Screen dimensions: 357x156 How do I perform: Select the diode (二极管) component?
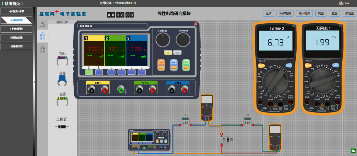click(62, 127)
